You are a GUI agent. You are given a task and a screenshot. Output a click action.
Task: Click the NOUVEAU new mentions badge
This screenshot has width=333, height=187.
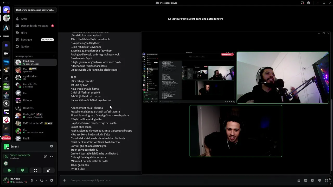(6, 138)
